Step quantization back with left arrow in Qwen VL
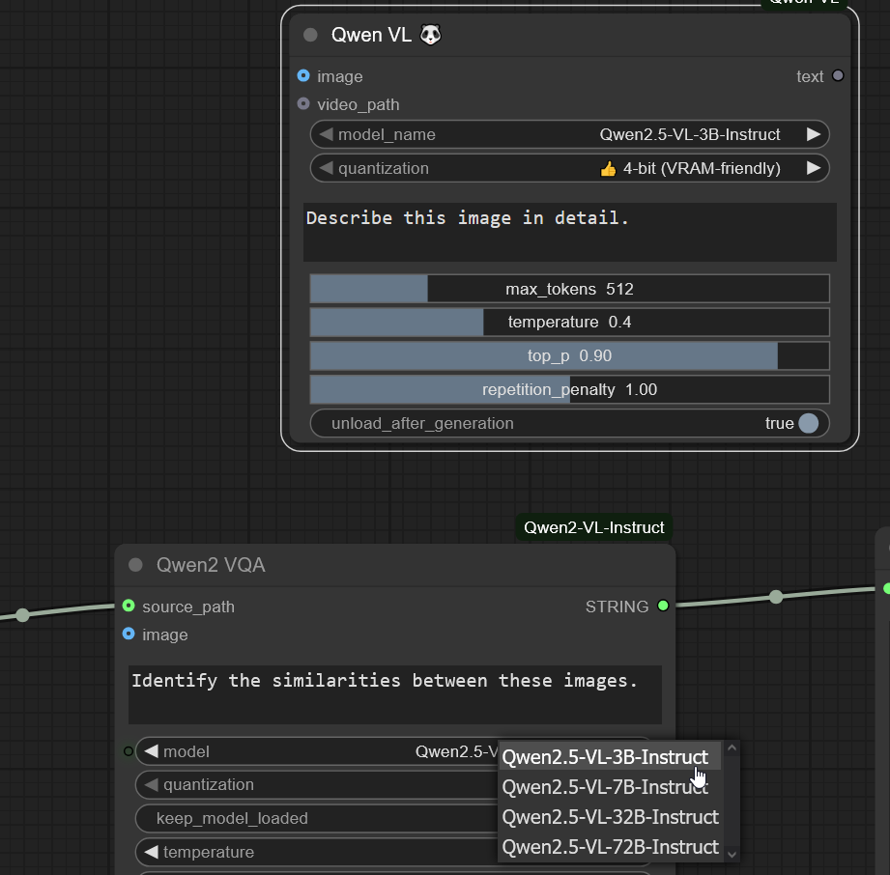The height and width of the screenshot is (875, 890). point(326,168)
